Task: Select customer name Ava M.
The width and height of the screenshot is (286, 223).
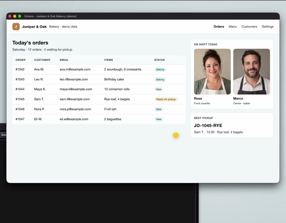Action: [x=39, y=69]
